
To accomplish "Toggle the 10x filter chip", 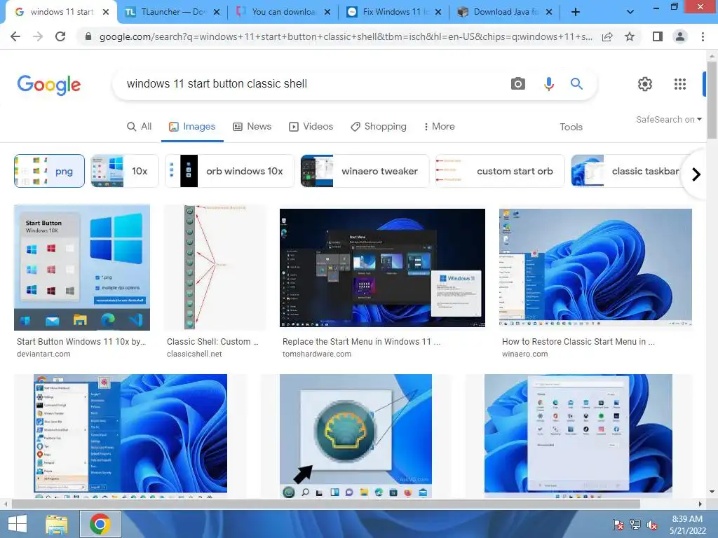I will point(125,171).
